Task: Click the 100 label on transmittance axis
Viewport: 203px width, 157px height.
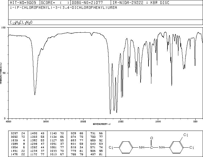Action: tap(3, 28)
